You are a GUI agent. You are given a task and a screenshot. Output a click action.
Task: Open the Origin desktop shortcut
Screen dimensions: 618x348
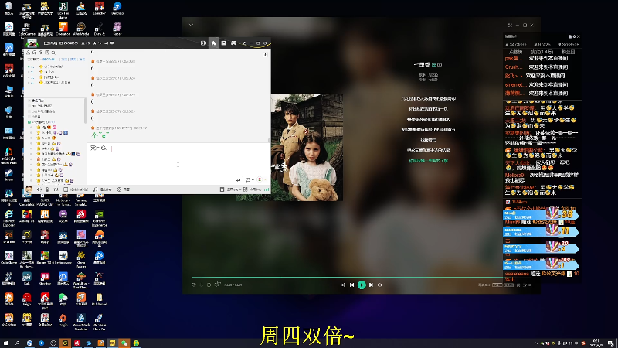(x=63, y=320)
